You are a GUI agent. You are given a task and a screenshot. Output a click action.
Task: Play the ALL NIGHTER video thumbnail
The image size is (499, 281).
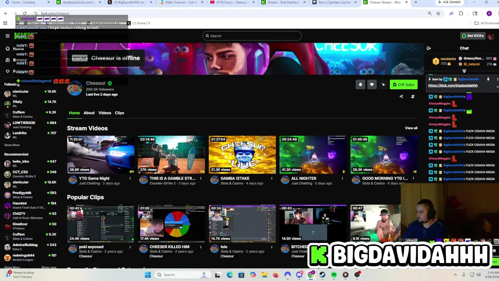(313, 155)
